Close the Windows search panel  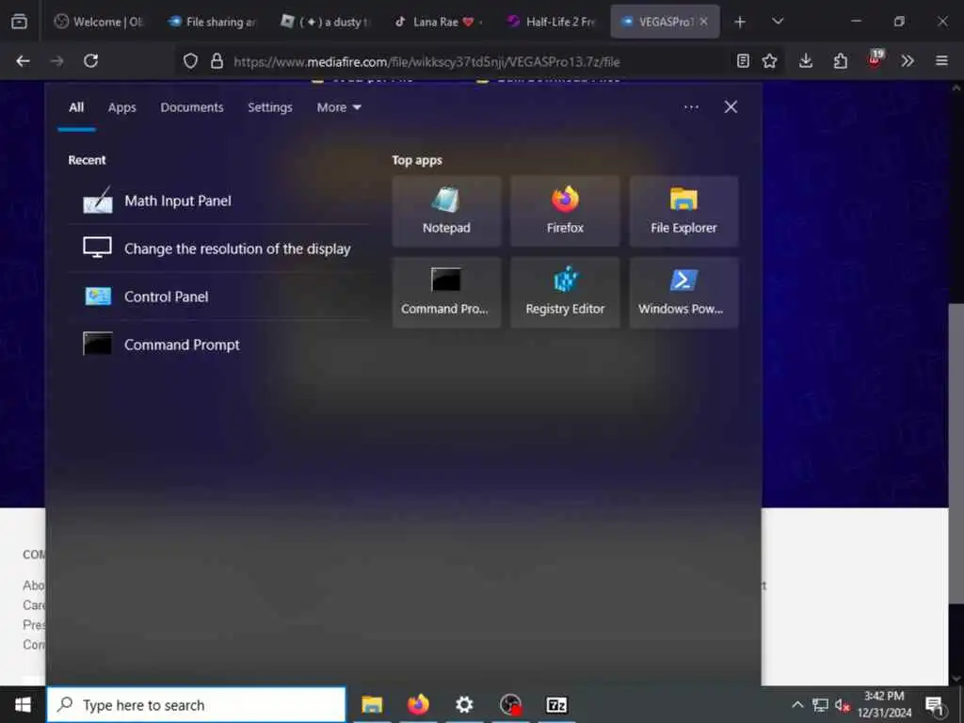tap(731, 107)
